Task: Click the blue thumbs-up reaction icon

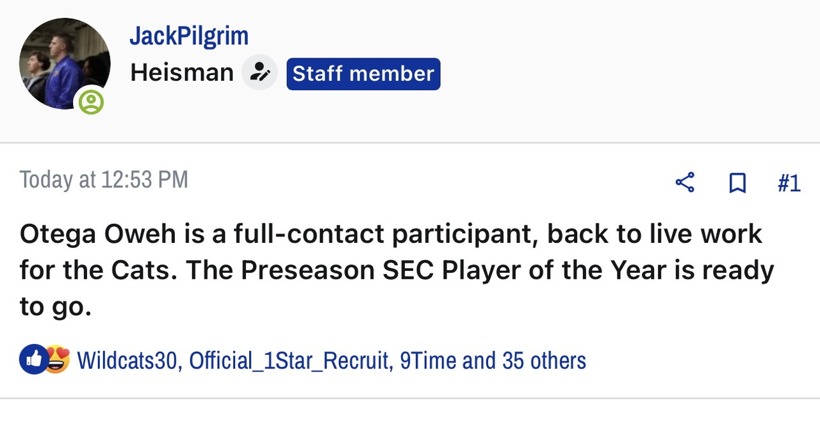Action: [x=33, y=359]
